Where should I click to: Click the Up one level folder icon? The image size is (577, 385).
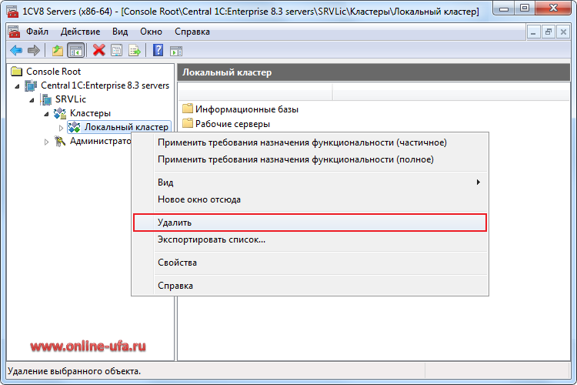coord(58,51)
